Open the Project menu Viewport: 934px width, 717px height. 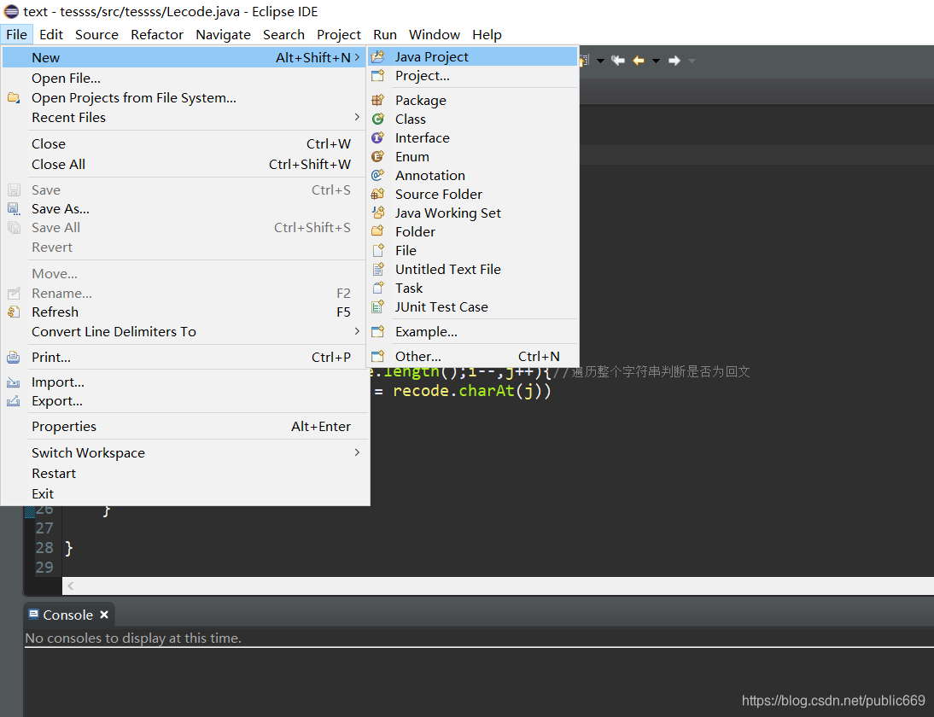pyautogui.click(x=339, y=34)
